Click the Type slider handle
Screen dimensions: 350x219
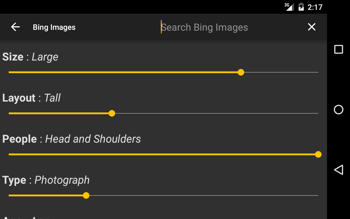point(86,195)
